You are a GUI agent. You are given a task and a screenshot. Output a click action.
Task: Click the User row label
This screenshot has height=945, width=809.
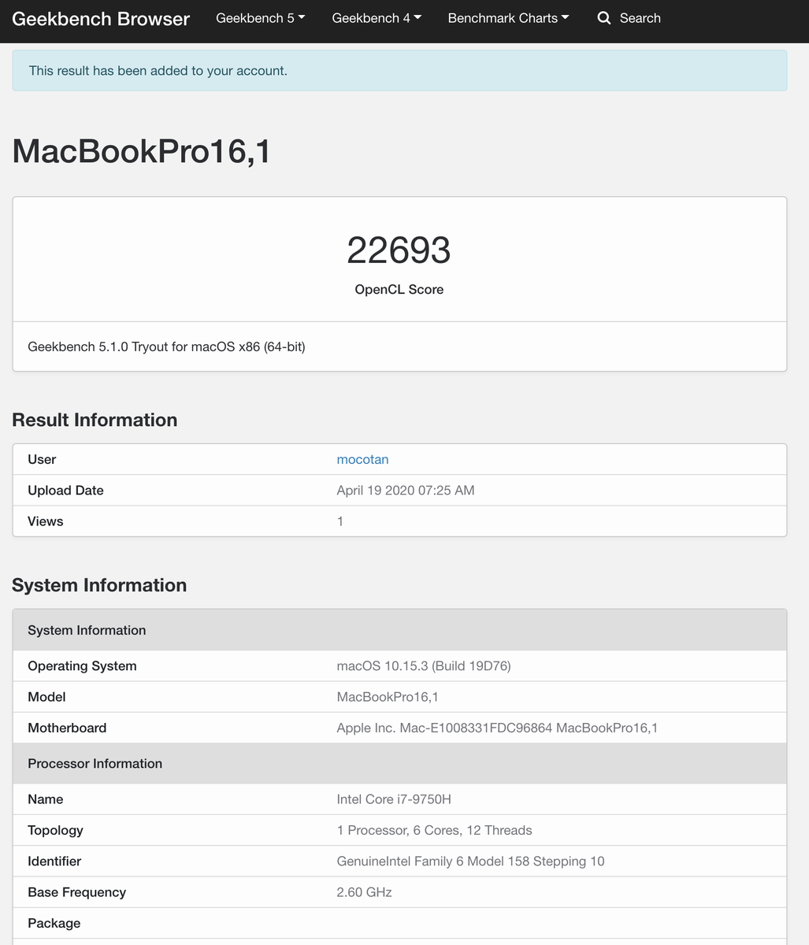[x=42, y=459]
